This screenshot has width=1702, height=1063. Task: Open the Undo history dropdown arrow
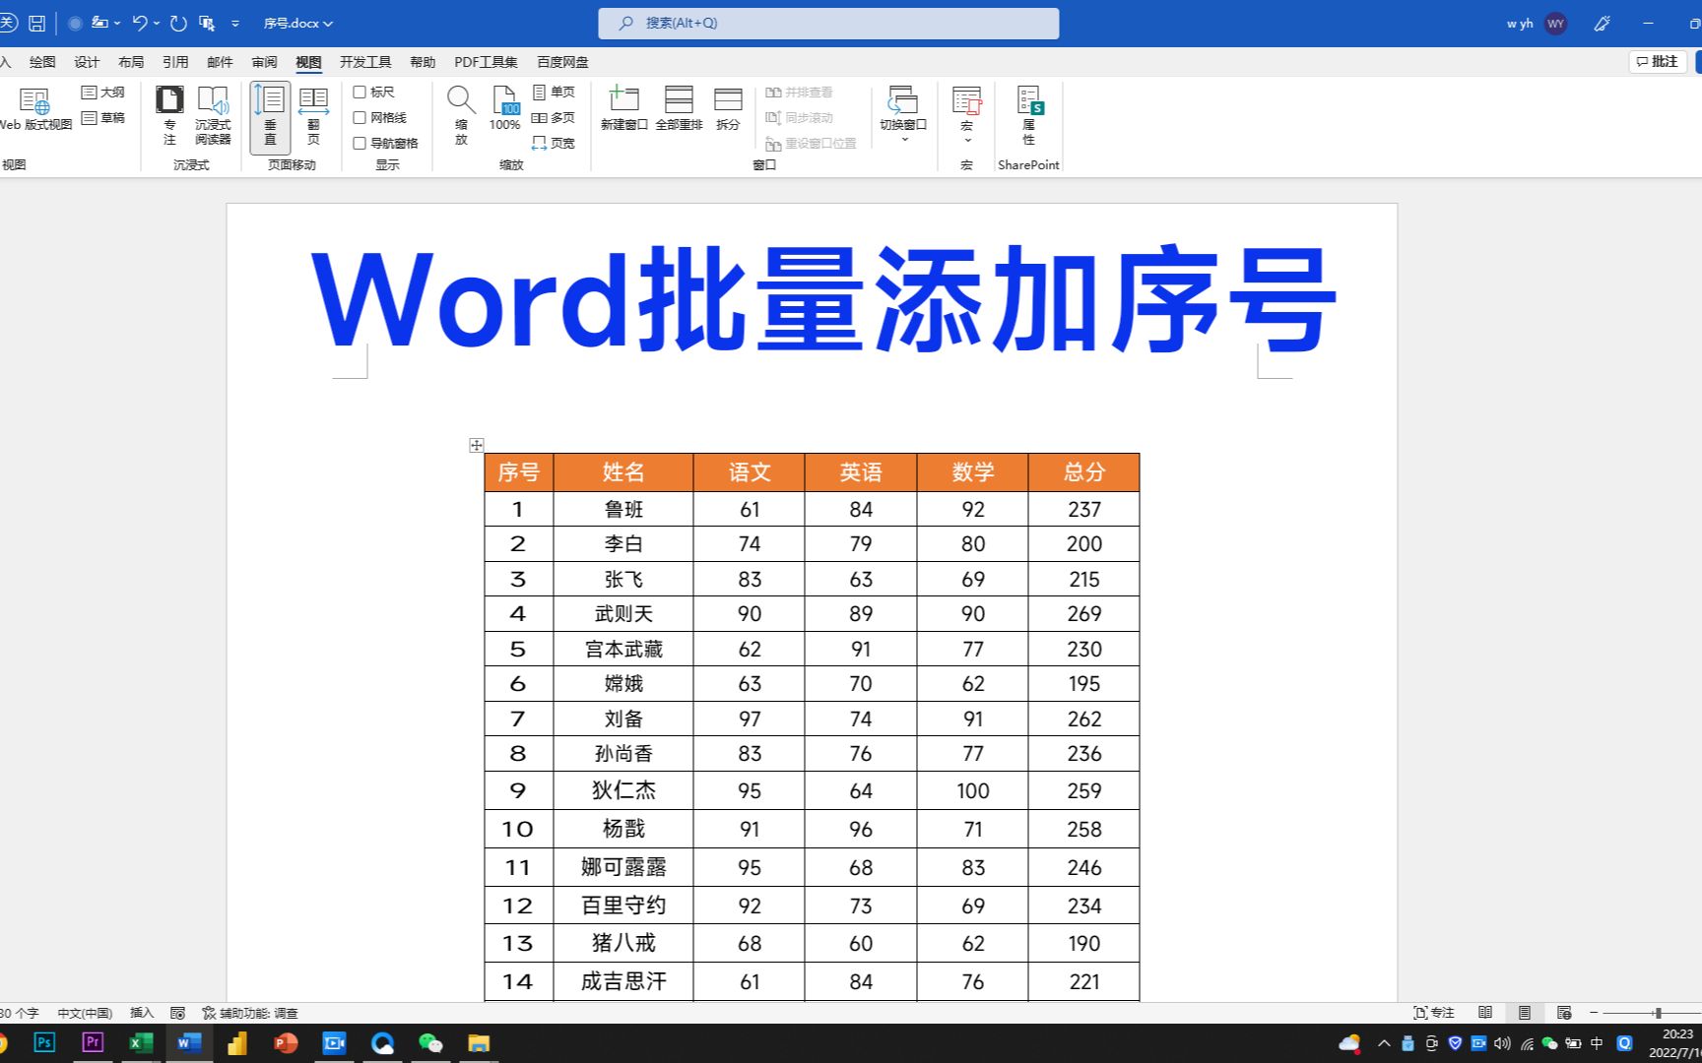tap(157, 23)
